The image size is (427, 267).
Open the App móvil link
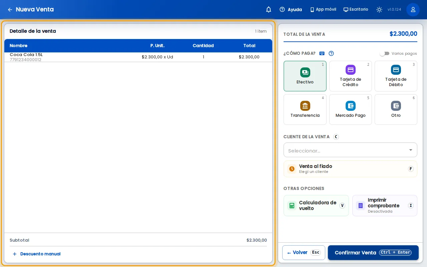(x=323, y=10)
